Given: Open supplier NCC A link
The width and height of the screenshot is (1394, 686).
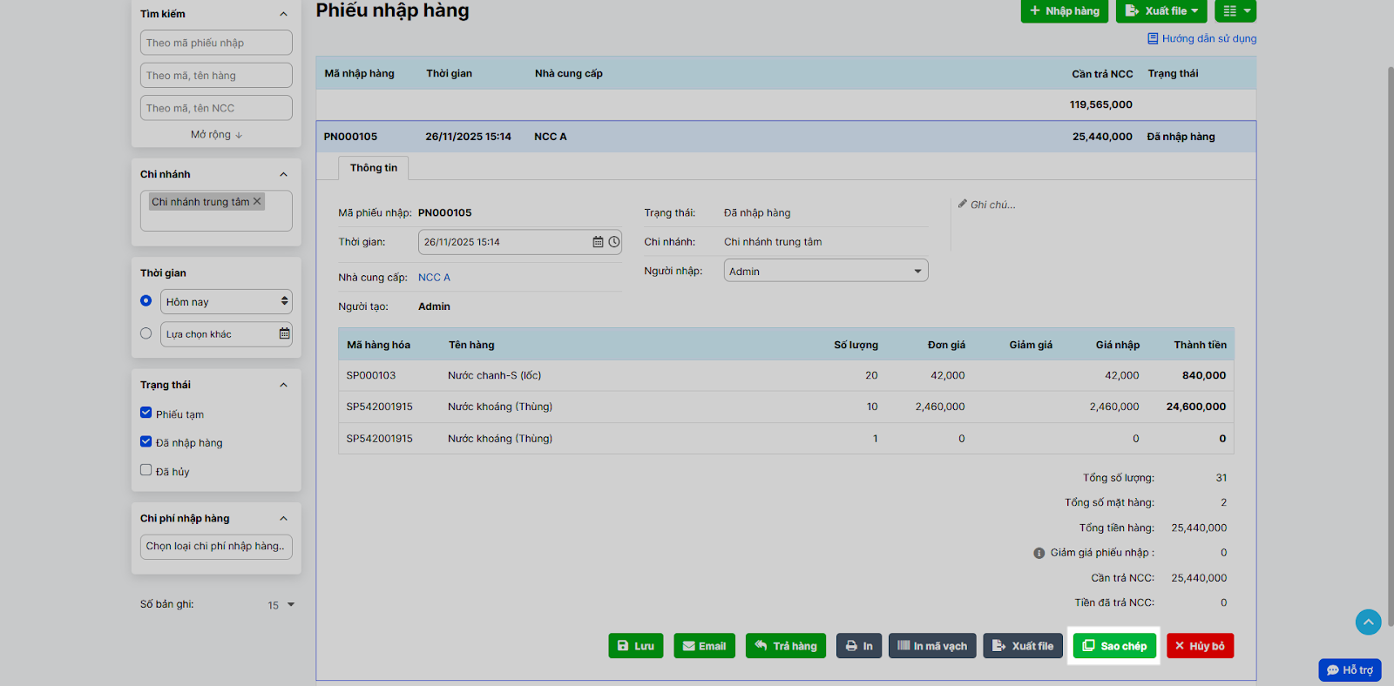Looking at the screenshot, I should [x=434, y=278].
